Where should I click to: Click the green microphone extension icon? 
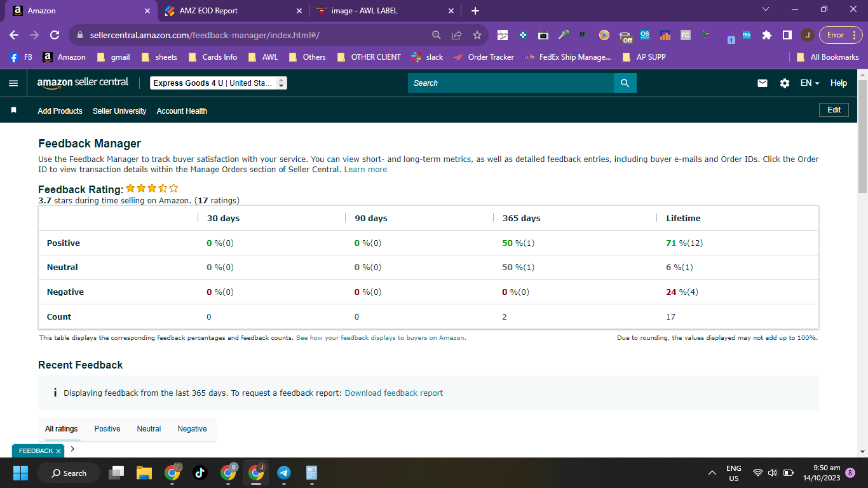tap(564, 35)
